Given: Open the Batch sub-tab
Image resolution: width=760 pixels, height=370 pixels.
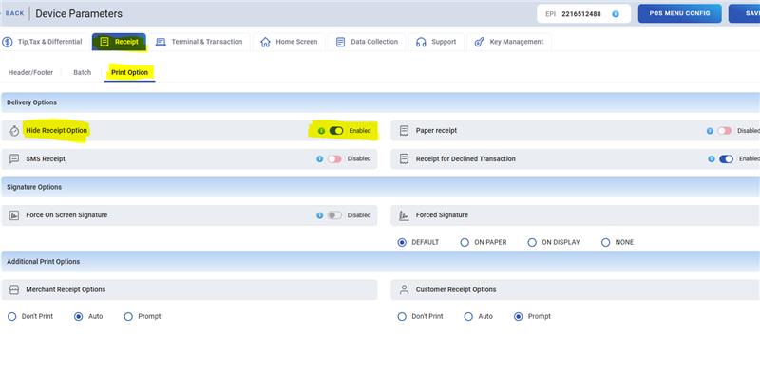Looking at the screenshot, I should [82, 73].
